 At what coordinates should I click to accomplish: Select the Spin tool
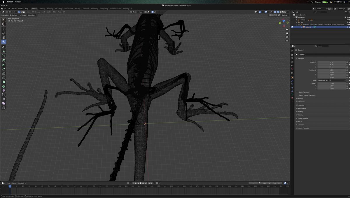(x=4, y=86)
